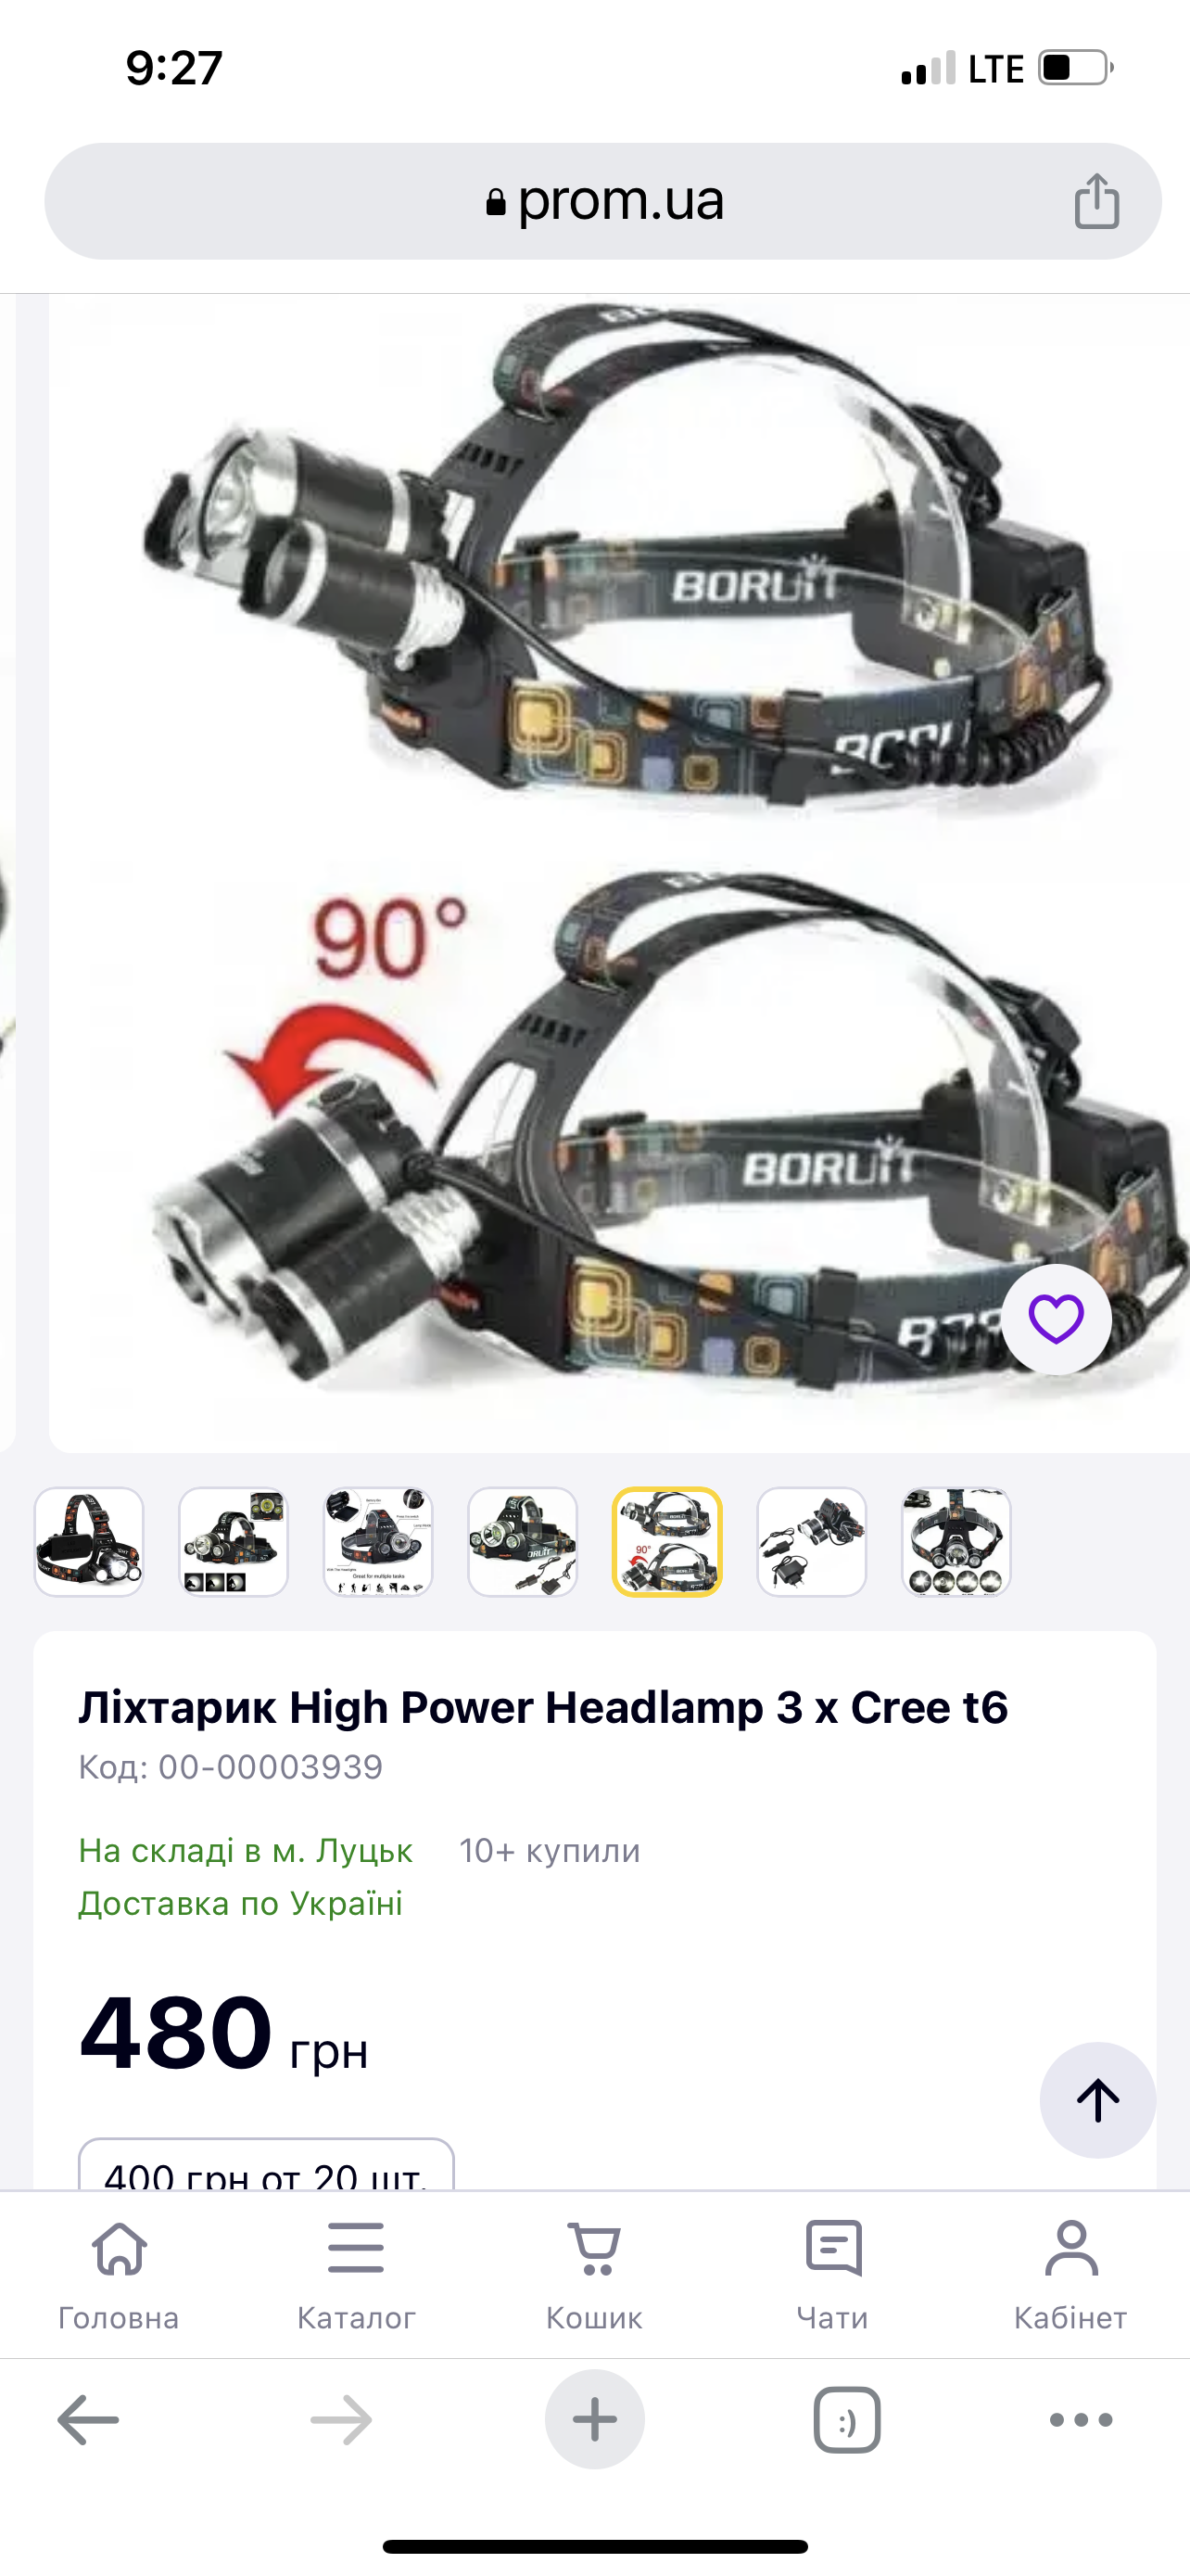Open new tab with plus button

(x=594, y=2420)
